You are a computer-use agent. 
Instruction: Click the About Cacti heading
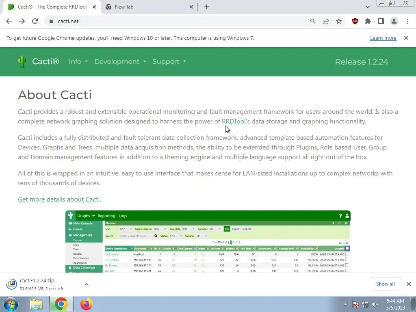click(55, 95)
